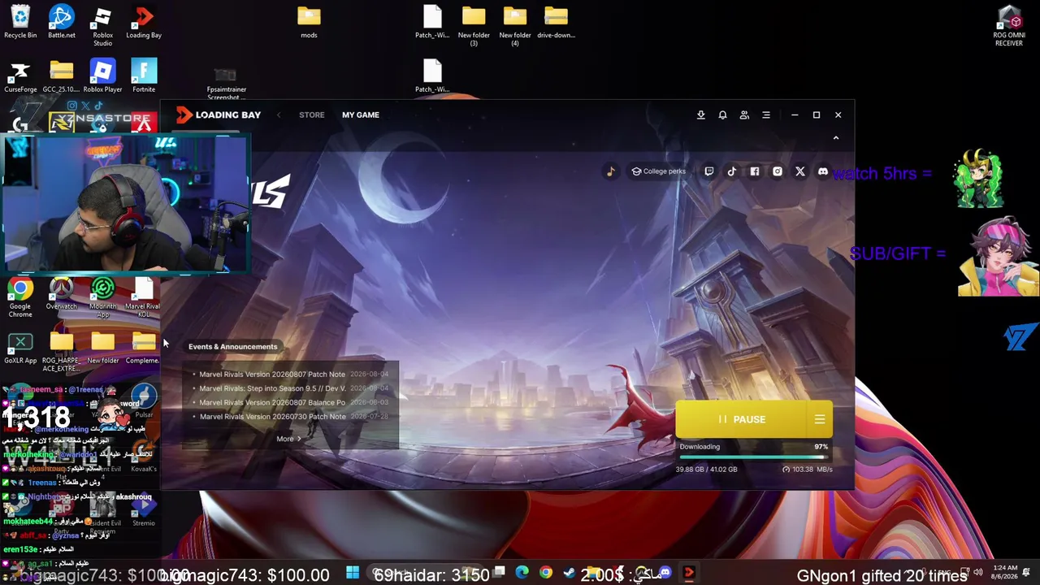This screenshot has height=585, width=1040.
Task: Select the Roblox Studio desktop shortcut
Action: coord(102,26)
